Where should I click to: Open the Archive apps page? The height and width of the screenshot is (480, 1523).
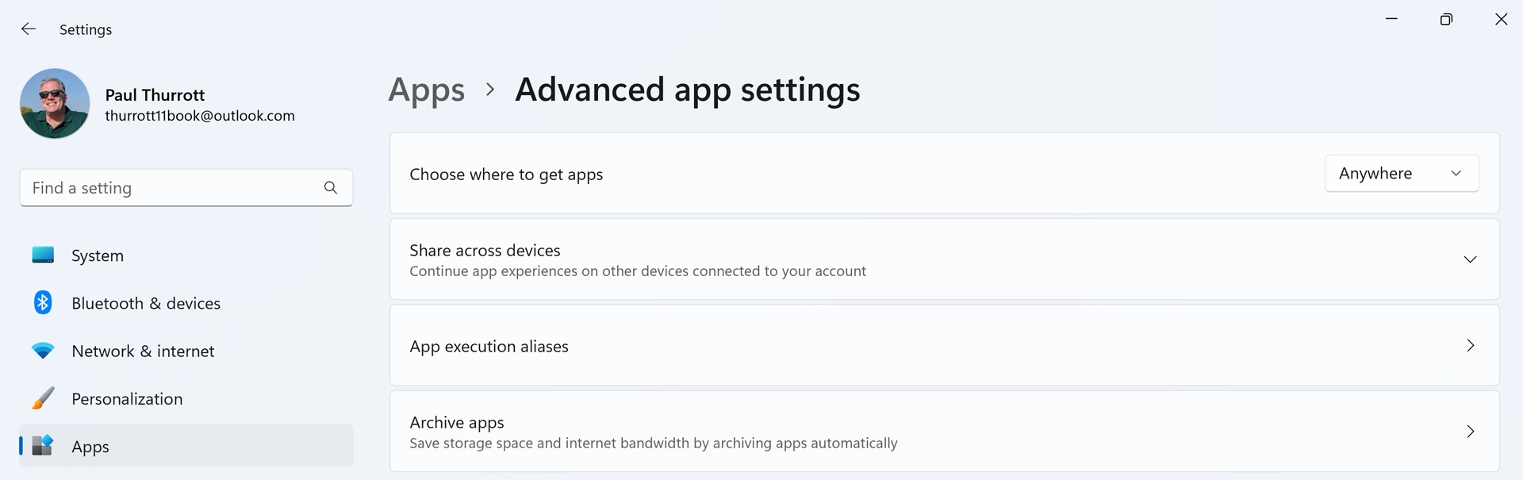coord(944,432)
